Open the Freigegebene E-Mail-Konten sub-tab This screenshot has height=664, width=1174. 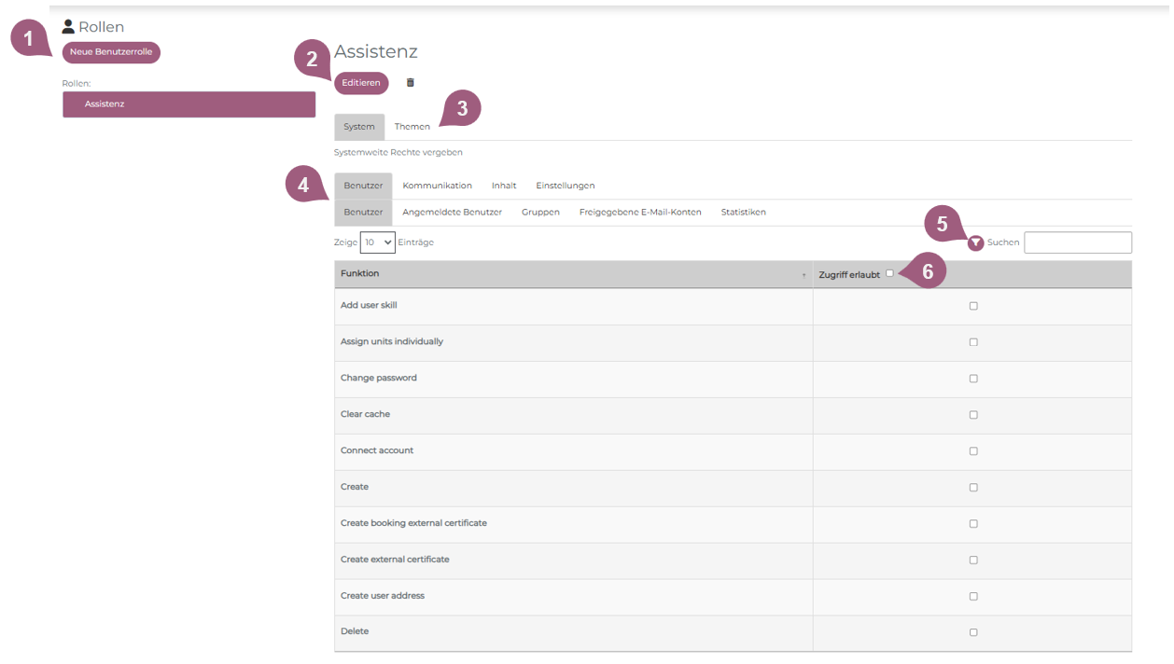click(x=639, y=213)
